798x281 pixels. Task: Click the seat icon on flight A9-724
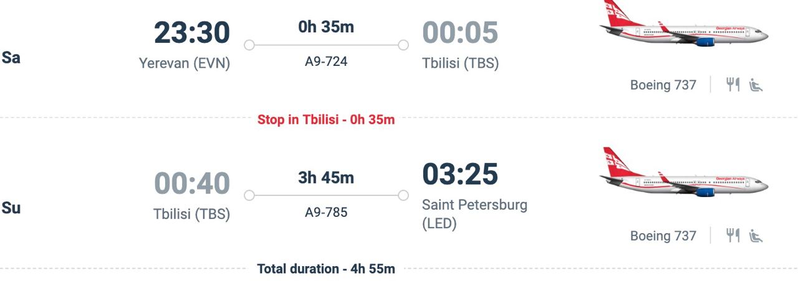pos(756,85)
